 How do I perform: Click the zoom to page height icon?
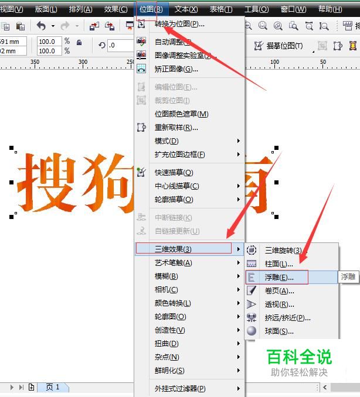(x=324, y=26)
